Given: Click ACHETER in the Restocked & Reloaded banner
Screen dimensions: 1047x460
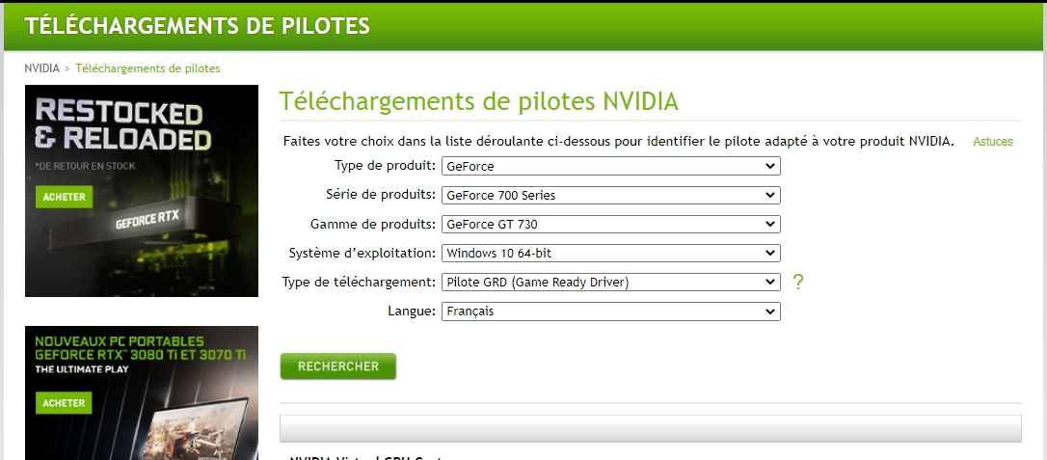Looking at the screenshot, I should click(x=65, y=198).
